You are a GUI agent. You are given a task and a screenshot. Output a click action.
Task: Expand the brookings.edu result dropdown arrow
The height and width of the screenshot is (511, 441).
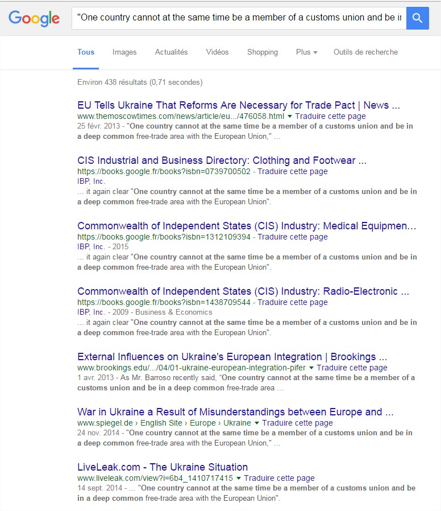coord(311,368)
